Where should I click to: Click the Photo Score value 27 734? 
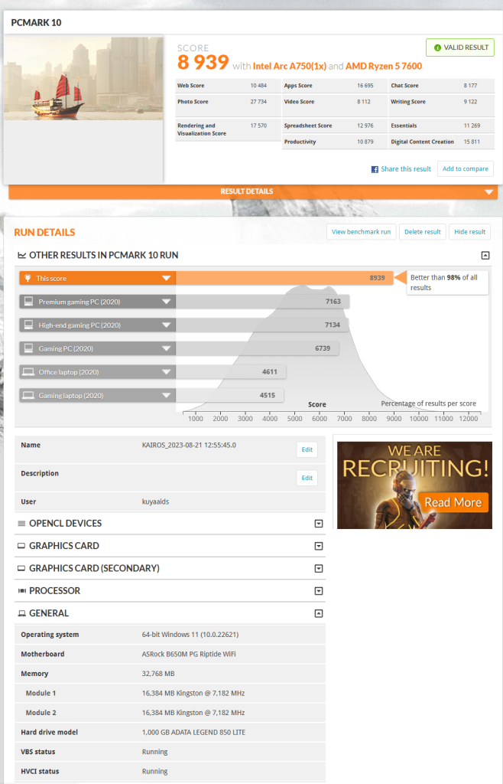tap(258, 102)
